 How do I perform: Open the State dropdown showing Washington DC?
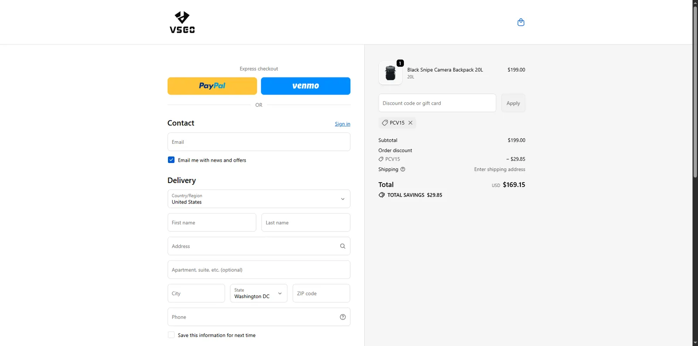(259, 293)
